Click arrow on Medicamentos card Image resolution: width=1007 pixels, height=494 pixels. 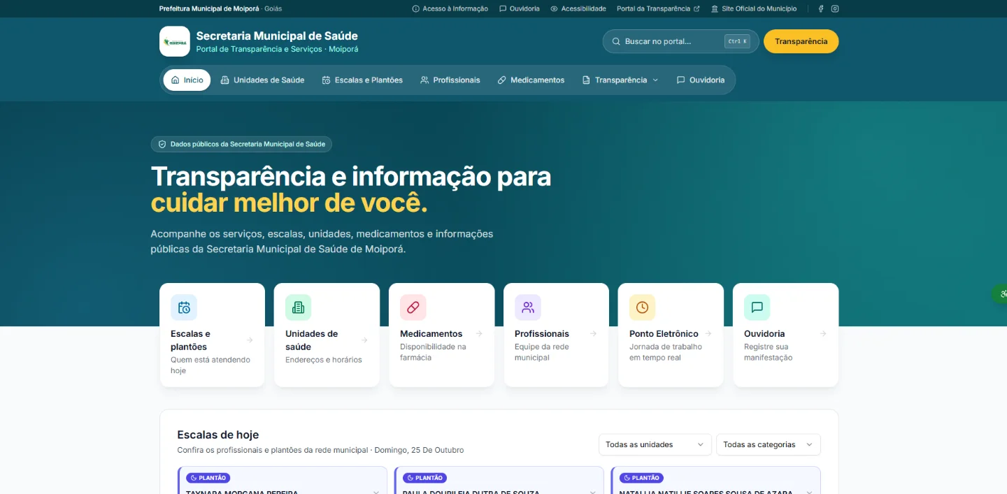[479, 334]
